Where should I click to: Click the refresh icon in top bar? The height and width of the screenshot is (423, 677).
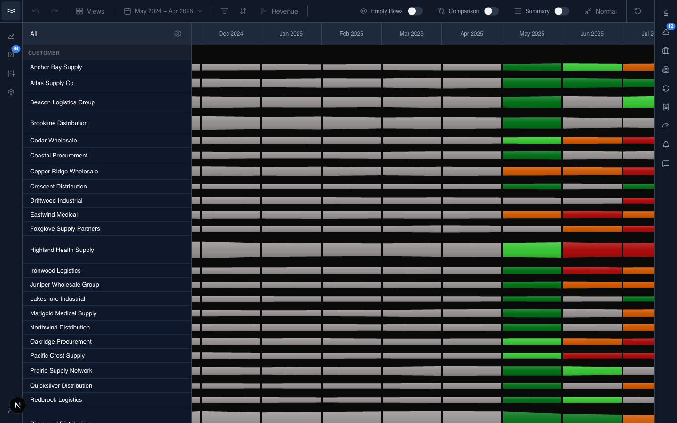[x=638, y=11]
